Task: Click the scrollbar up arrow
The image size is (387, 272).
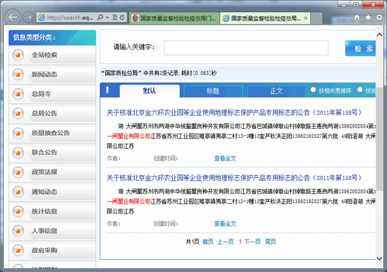Action: pyautogui.click(x=379, y=35)
